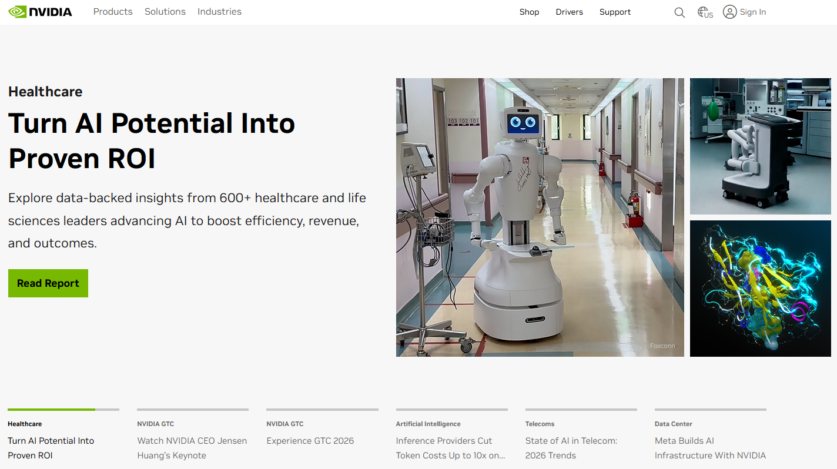Expand the Solutions menu

165,12
